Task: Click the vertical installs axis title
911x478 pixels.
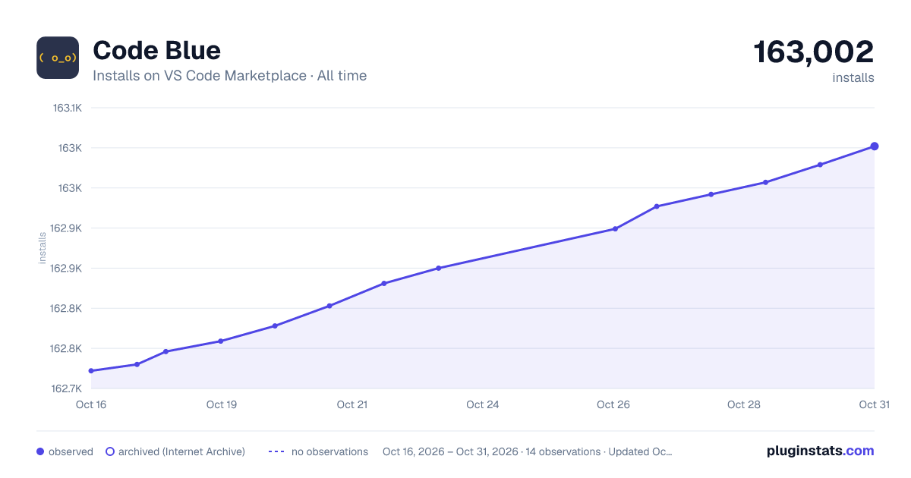Action: coord(43,248)
